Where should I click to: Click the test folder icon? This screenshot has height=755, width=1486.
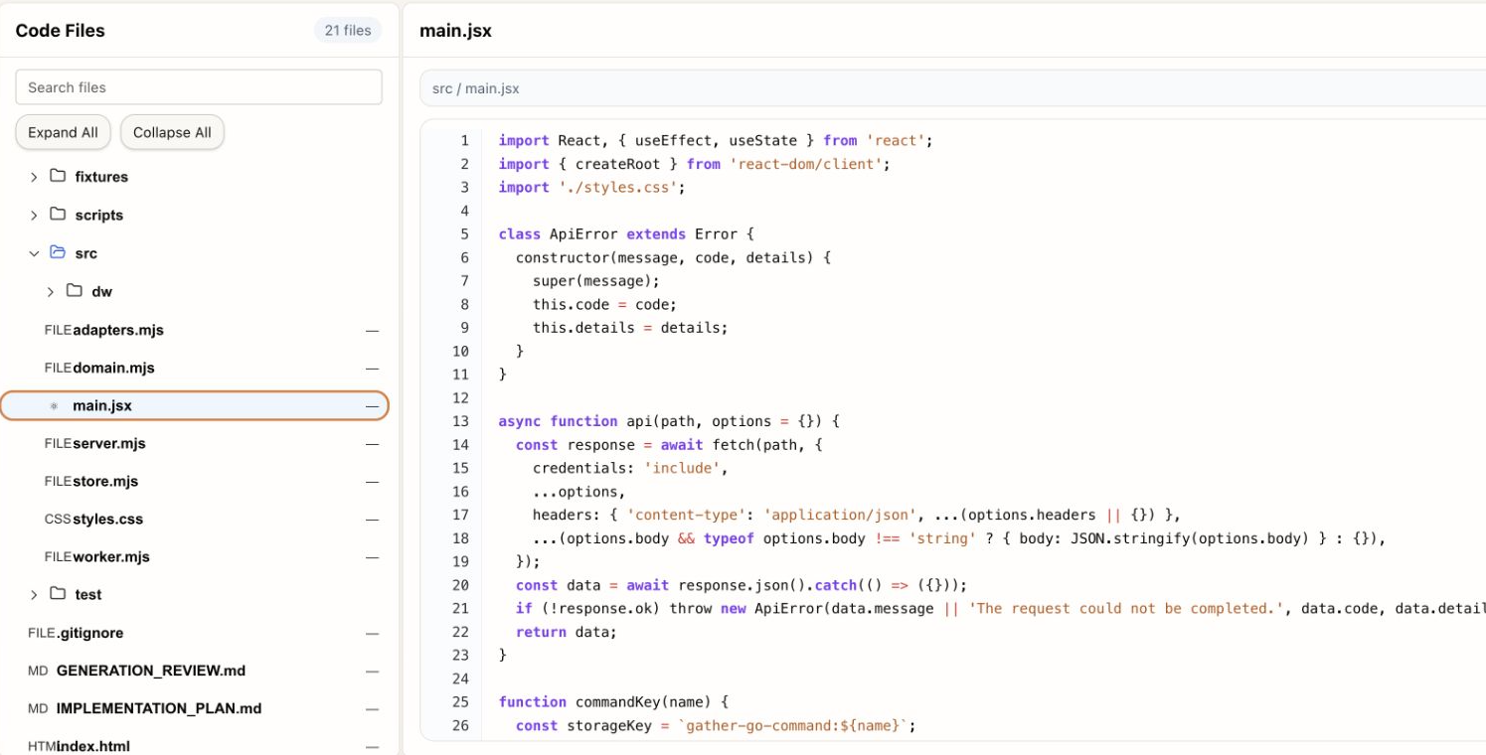[x=58, y=593]
